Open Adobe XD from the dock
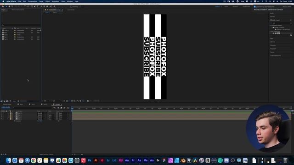Image resolution: width=294 pixels, height=165 pixels. point(120,160)
